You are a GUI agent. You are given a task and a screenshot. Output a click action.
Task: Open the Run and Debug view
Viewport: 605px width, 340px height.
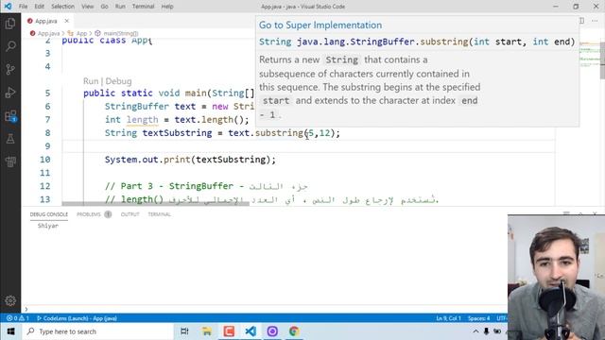coord(10,93)
